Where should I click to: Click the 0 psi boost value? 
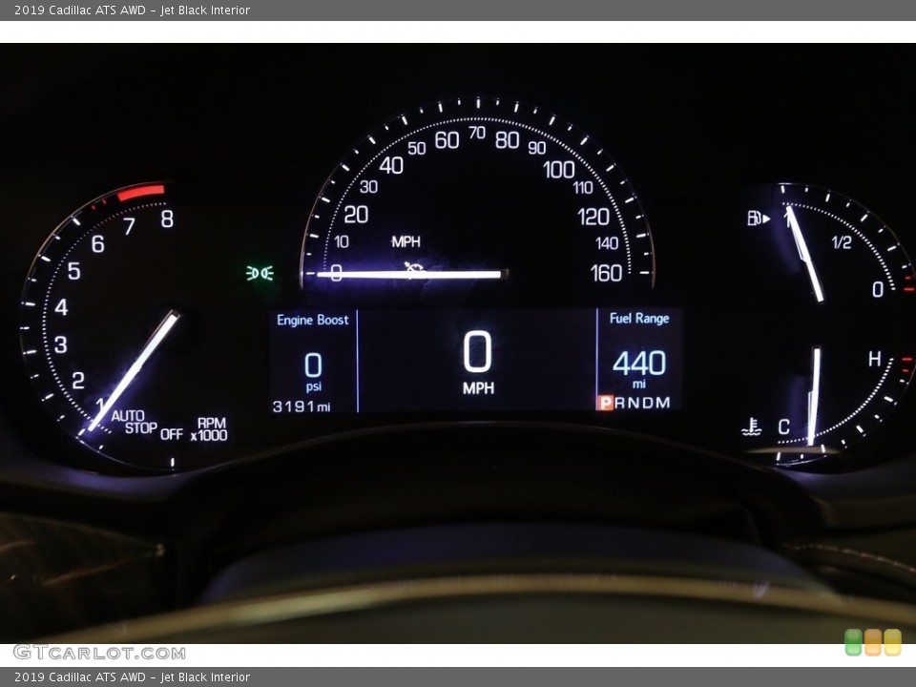313,371
